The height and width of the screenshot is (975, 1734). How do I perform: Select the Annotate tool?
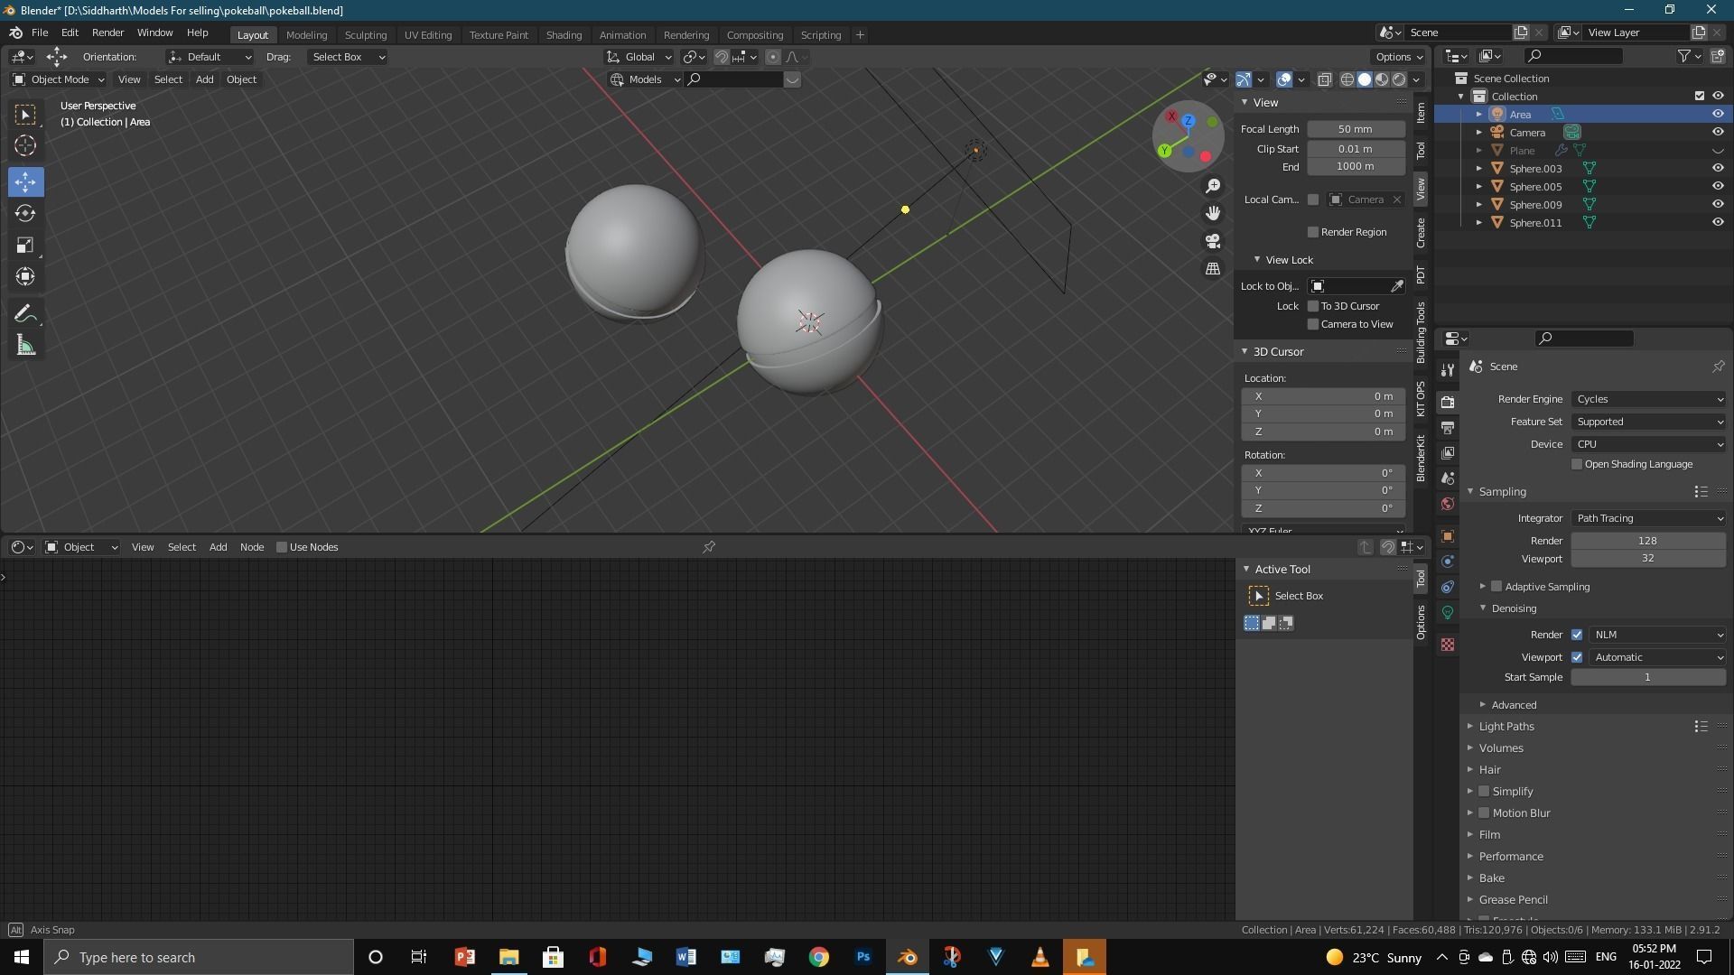[x=25, y=314]
